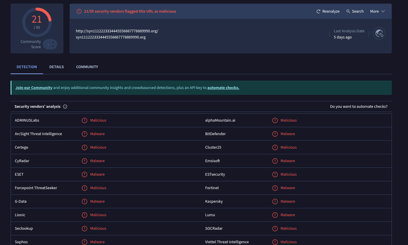Click the Search magnifier icon
The width and height of the screenshot is (408, 245).
tap(348, 11)
